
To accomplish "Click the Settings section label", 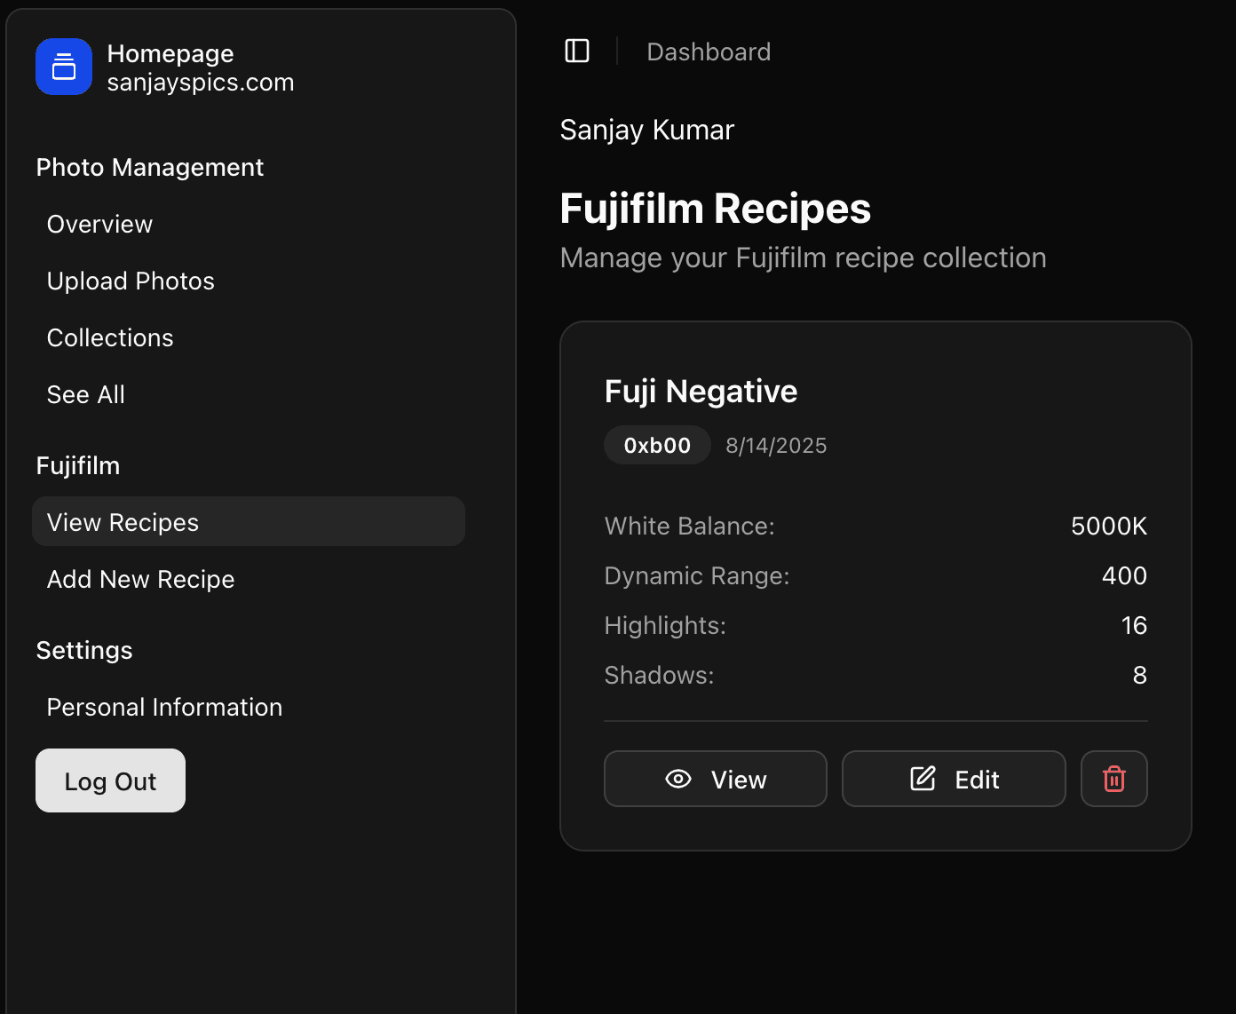I will pyautogui.click(x=84, y=650).
